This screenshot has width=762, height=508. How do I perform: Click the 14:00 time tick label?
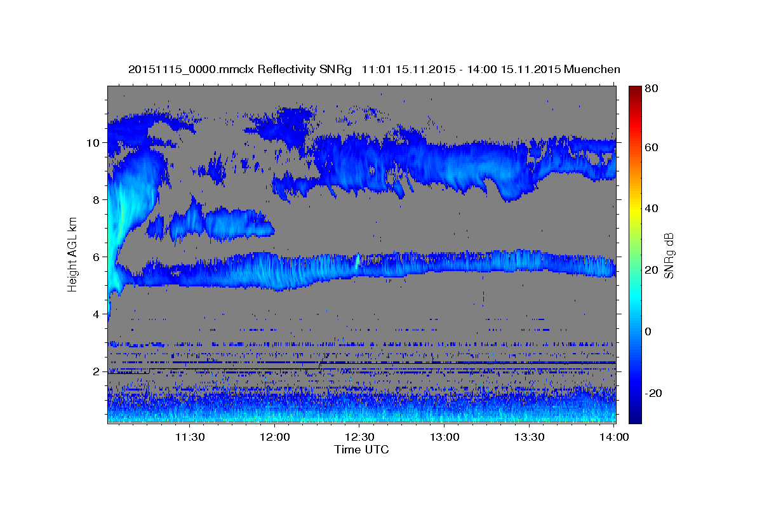tap(614, 437)
